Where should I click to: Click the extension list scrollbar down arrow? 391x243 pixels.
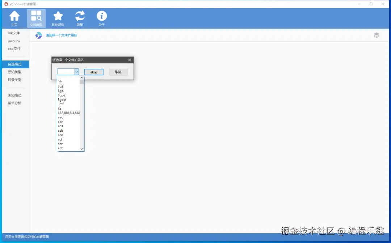point(81,149)
